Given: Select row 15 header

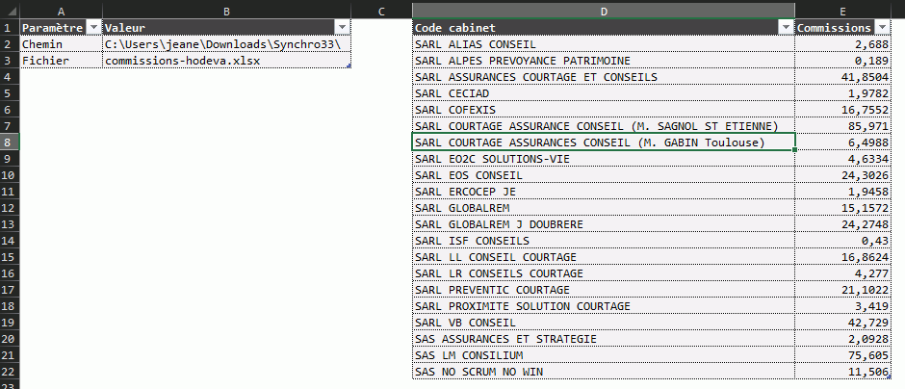Looking at the screenshot, I should pos(9,257).
